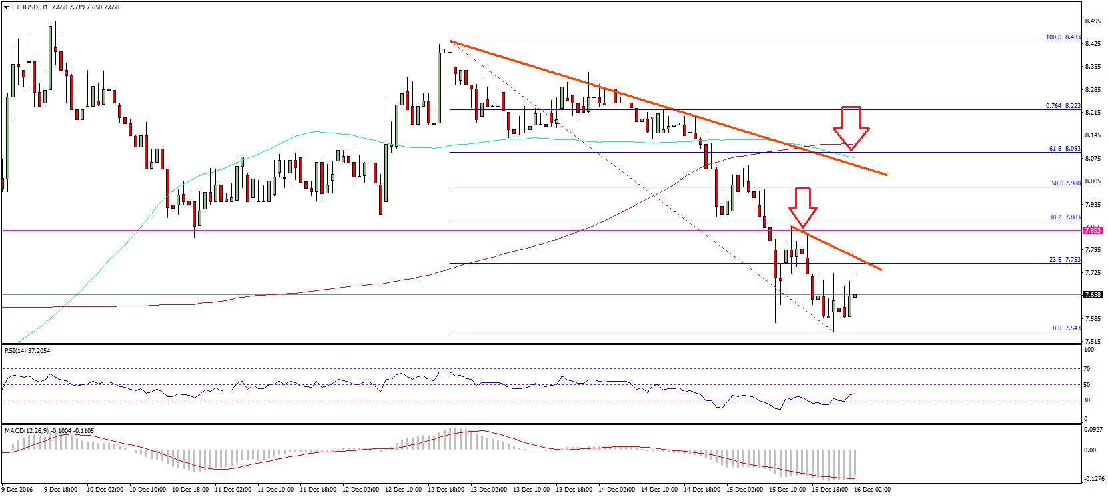Click the Fibonacci label 50.0 7.988
1108x497 pixels.
(x=1066, y=183)
